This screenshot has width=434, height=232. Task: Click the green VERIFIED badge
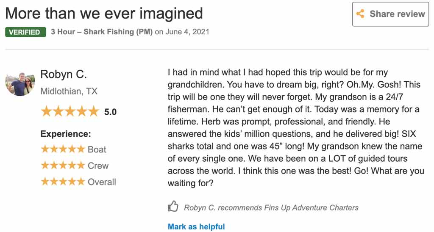[x=25, y=32]
